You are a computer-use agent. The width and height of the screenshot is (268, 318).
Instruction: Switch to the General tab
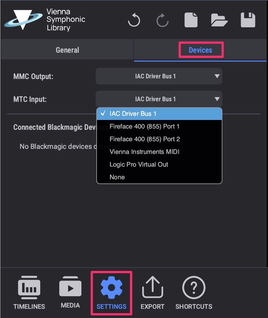pyautogui.click(x=67, y=50)
